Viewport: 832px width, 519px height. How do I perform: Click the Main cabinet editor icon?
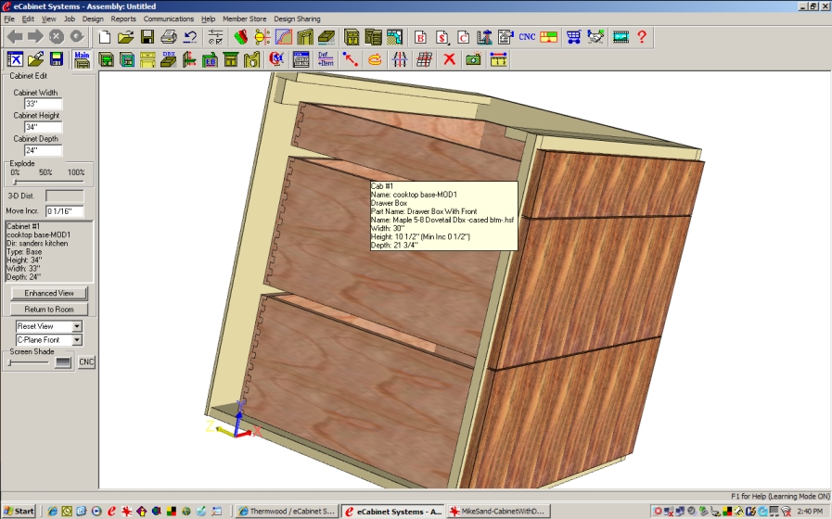point(82,59)
